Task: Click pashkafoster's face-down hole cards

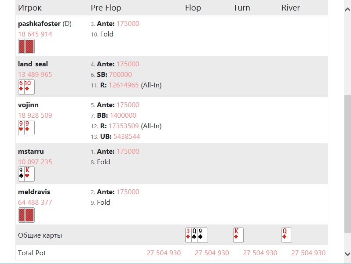Action: (x=26, y=46)
